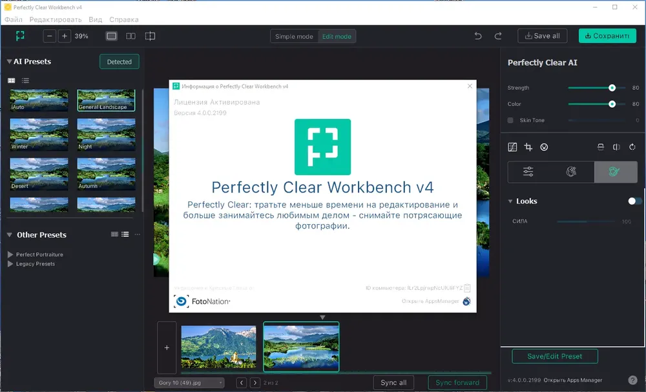Open the histogram icon in right panel
Viewport: 646px width, 392px height.
click(512, 147)
